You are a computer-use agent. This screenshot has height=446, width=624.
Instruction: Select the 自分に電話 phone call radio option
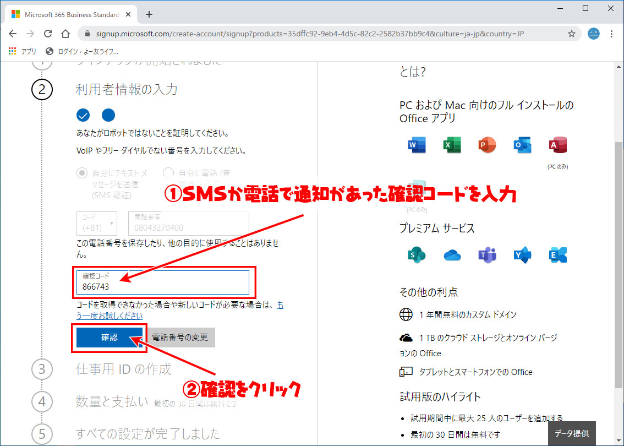168,173
